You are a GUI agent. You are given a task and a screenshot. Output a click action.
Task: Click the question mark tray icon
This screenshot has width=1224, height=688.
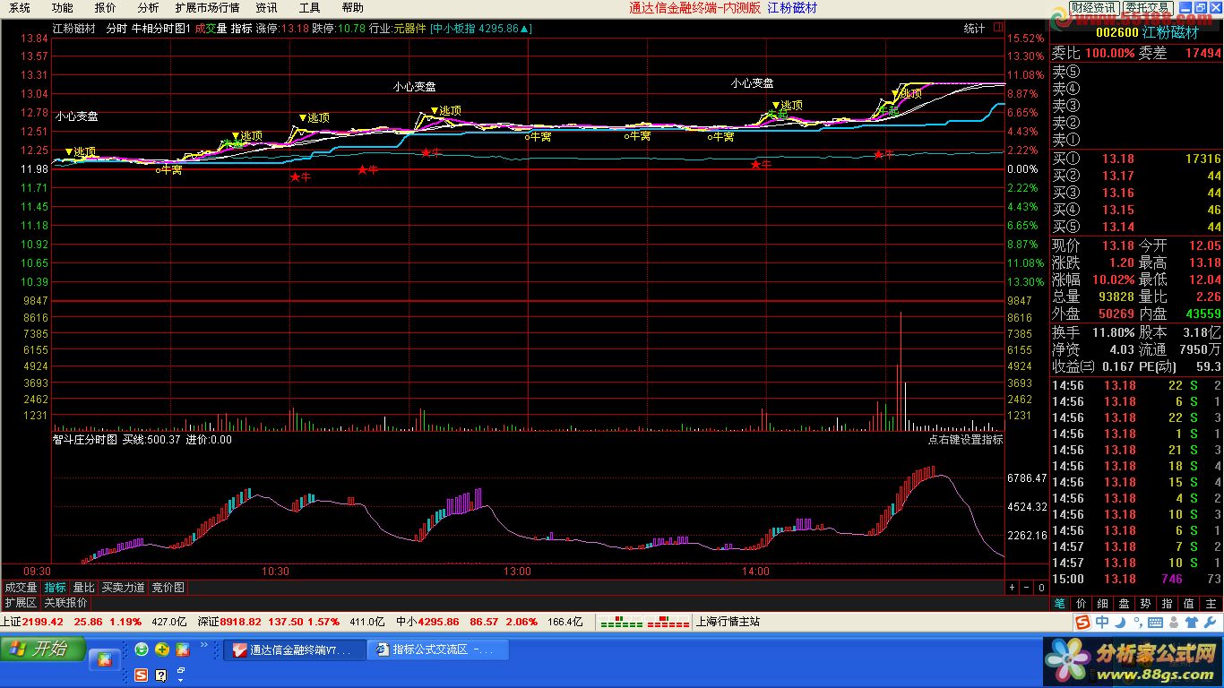161,675
